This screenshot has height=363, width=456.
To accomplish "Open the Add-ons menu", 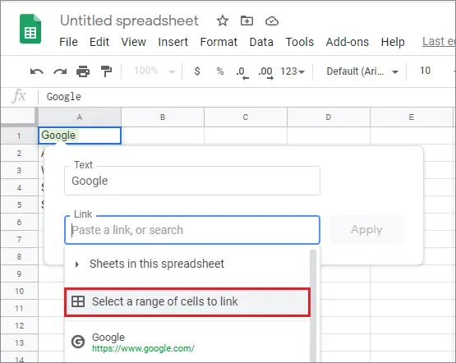I will point(348,42).
